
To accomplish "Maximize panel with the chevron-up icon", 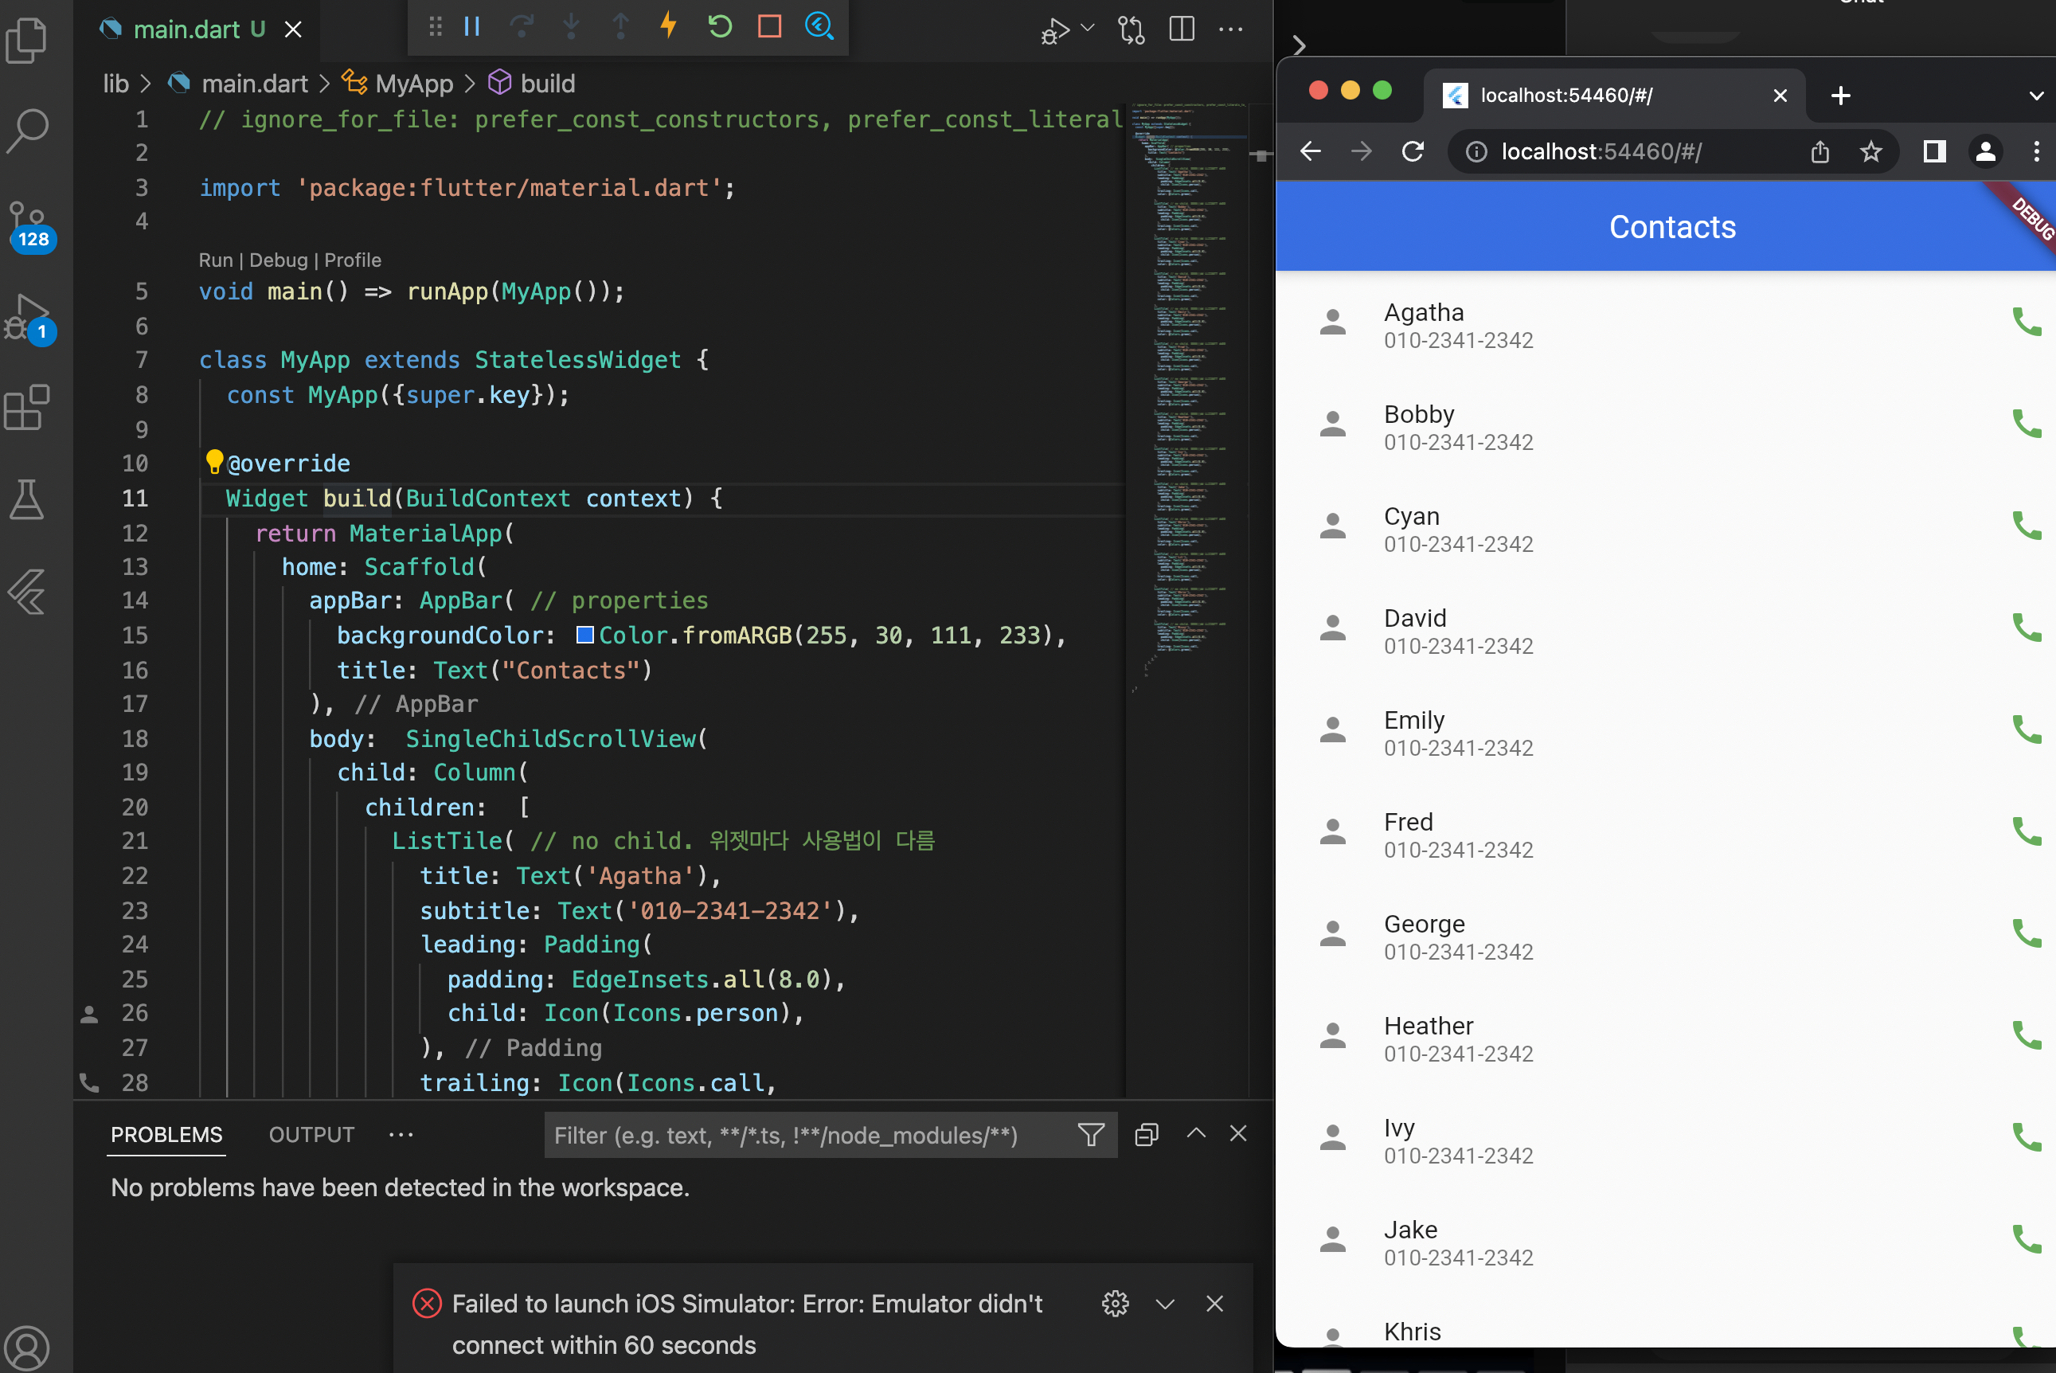I will [x=1195, y=1133].
